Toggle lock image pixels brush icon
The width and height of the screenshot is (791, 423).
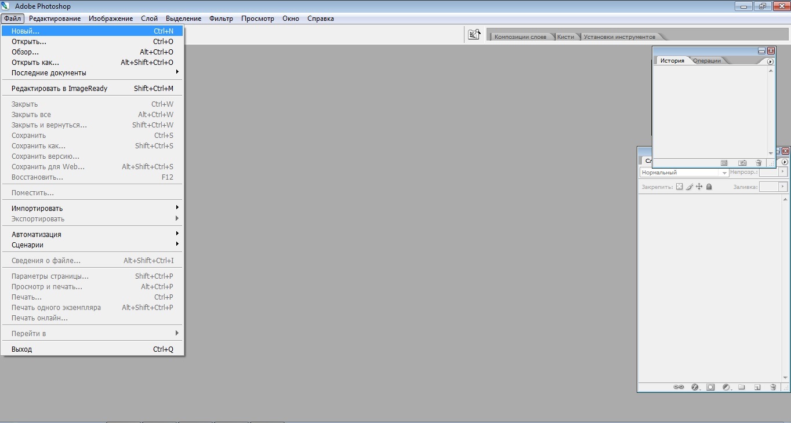[690, 187]
